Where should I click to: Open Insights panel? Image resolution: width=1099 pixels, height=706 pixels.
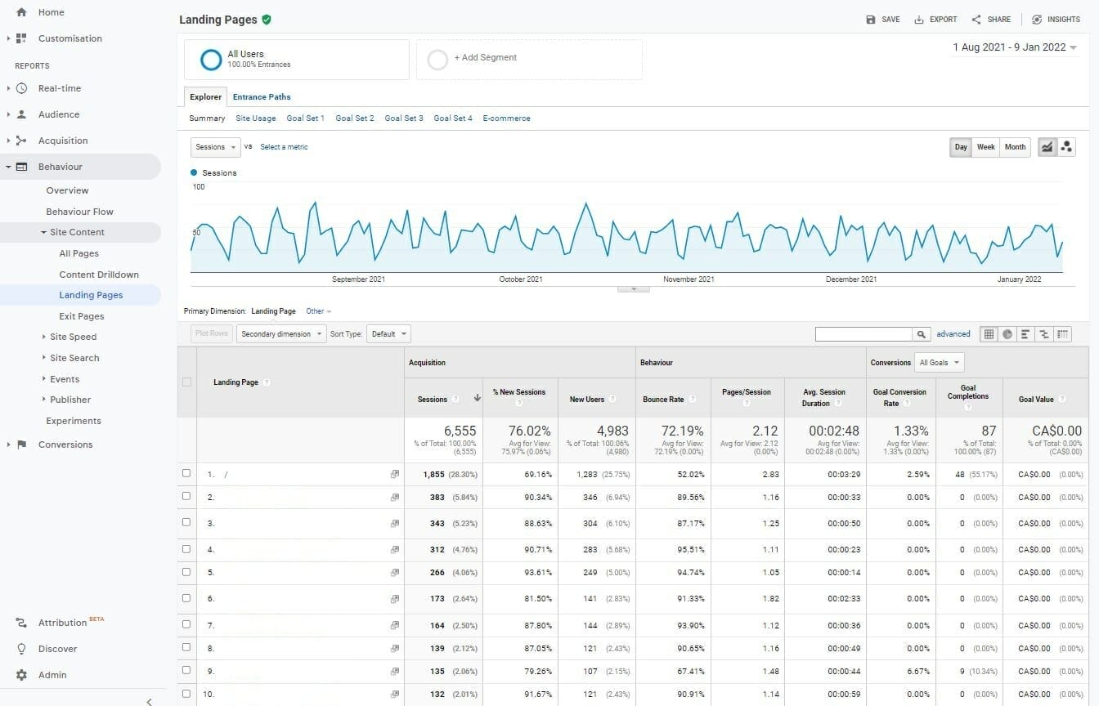[x=1056, y=19]
